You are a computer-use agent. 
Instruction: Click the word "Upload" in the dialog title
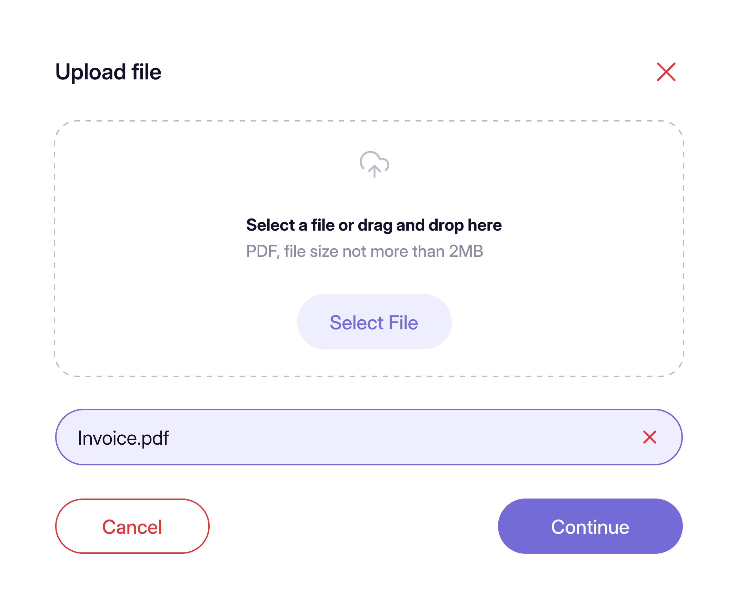90,72
